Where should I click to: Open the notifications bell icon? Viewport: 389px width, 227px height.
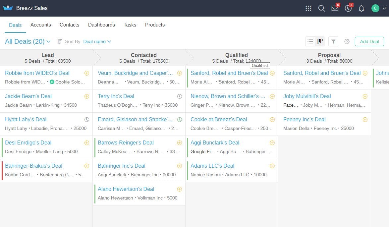click(x=361, y=8)
